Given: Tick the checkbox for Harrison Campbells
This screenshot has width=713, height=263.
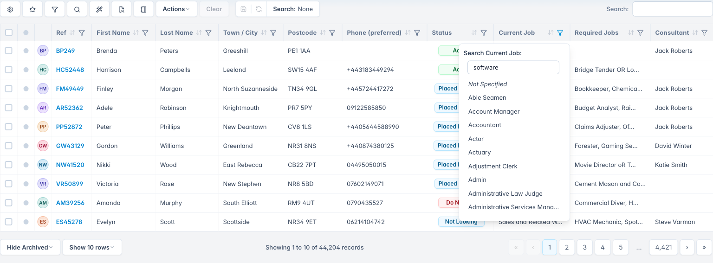Looking at the screenshot, I should [9, 70].
